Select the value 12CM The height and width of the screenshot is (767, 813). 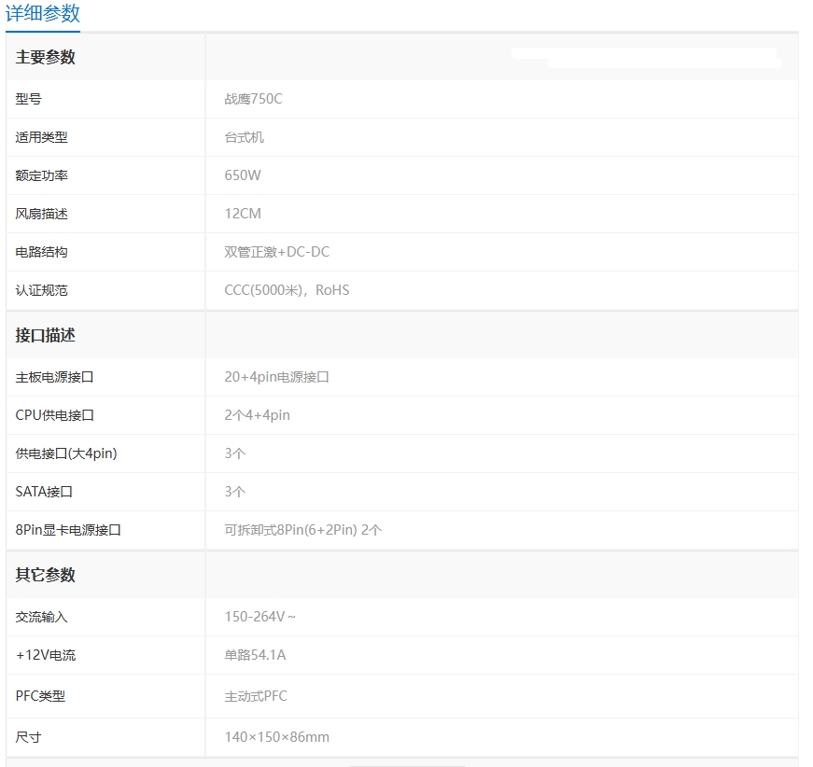pyautogui.click(x=243, y=214)
